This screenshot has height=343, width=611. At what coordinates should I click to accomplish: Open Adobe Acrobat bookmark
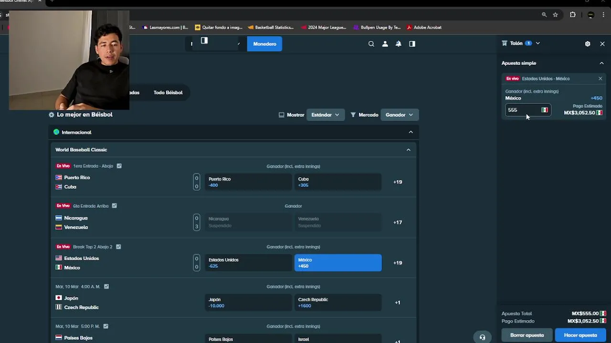pos(424,28)
